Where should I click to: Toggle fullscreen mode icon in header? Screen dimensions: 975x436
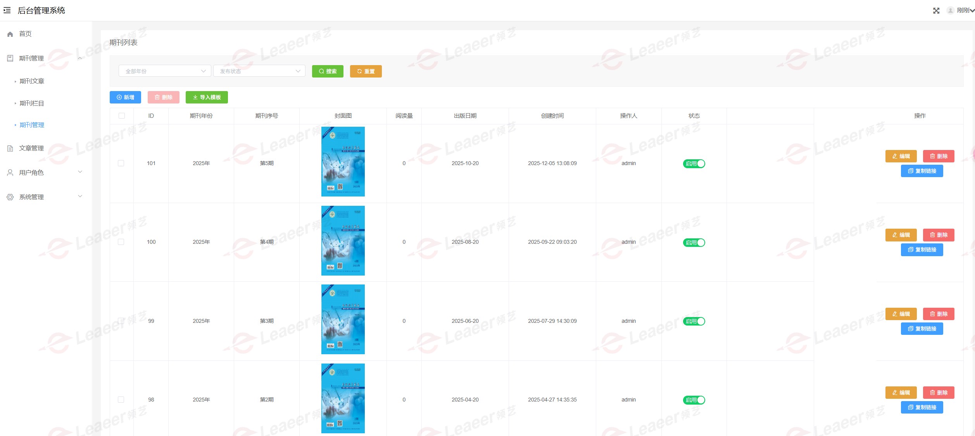pos(936,11)
